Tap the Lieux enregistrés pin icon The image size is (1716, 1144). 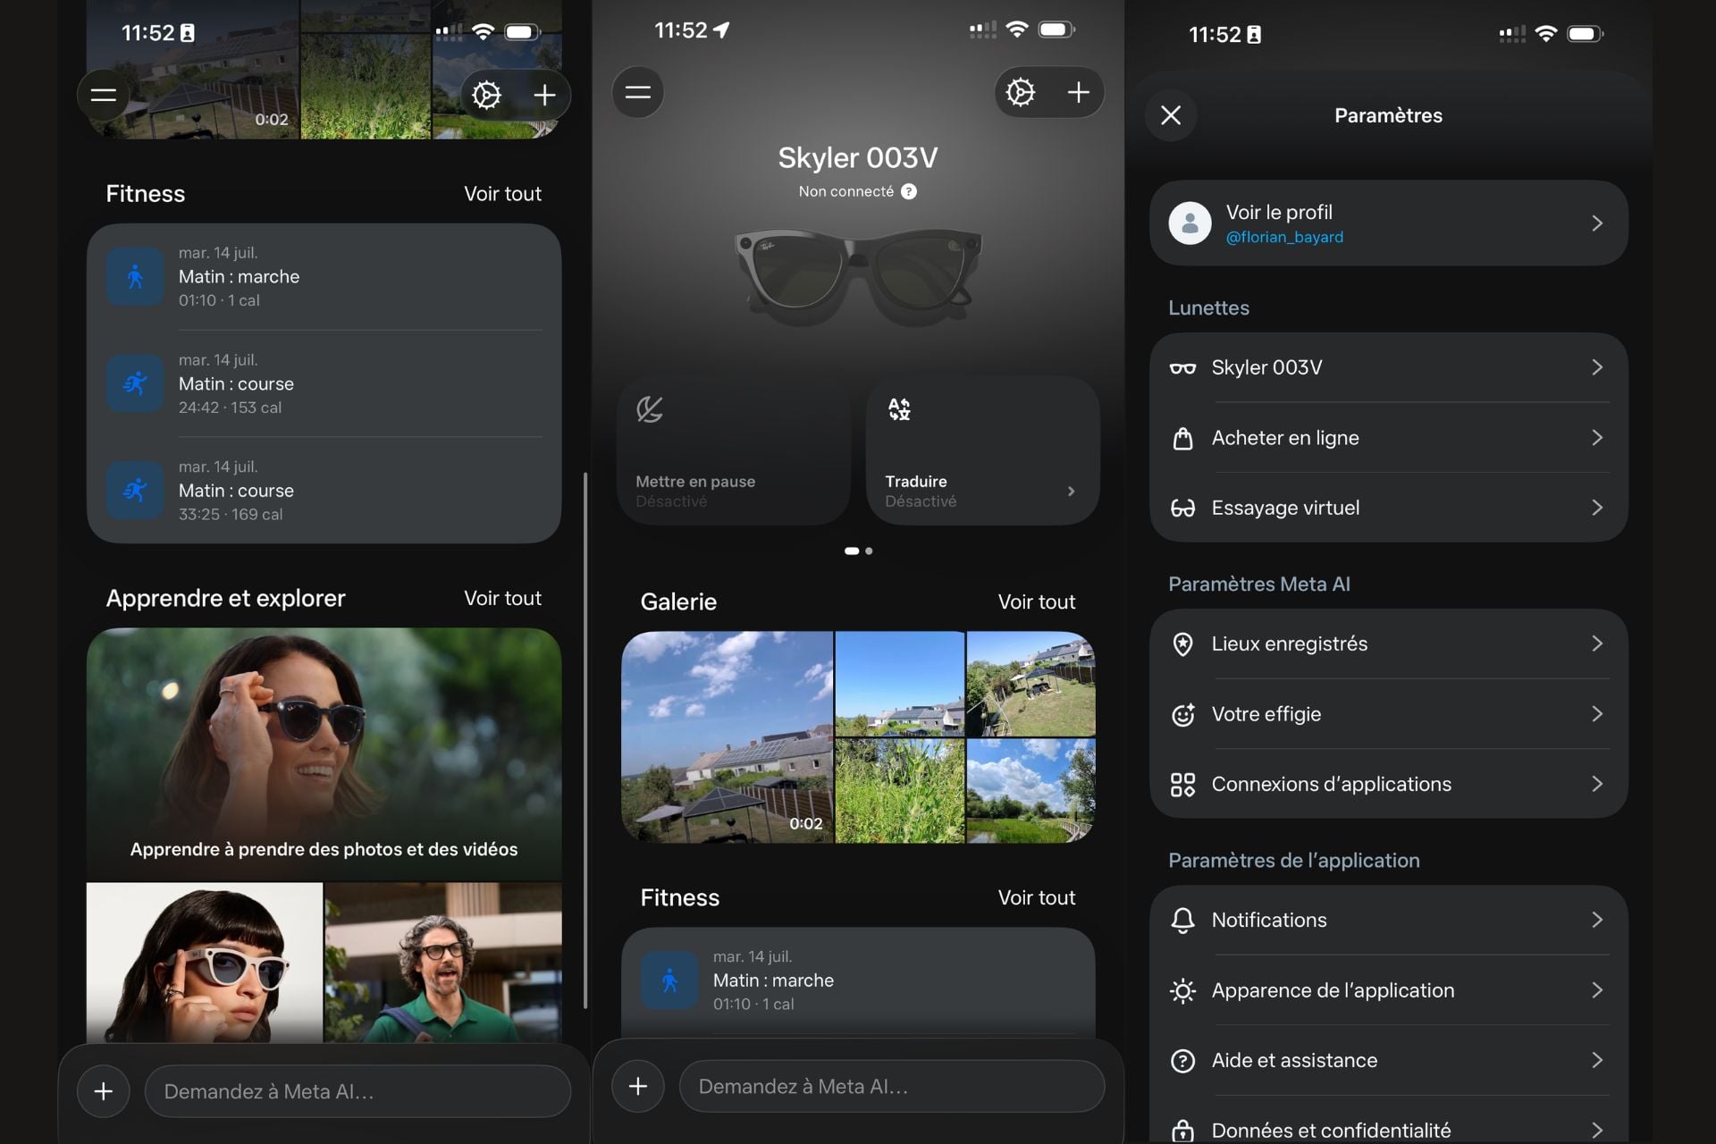click(1182, 644)
